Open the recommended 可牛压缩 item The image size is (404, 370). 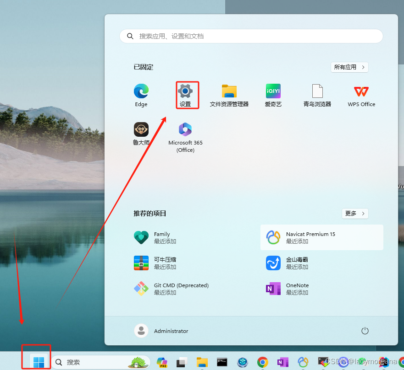tap(190, 263)
